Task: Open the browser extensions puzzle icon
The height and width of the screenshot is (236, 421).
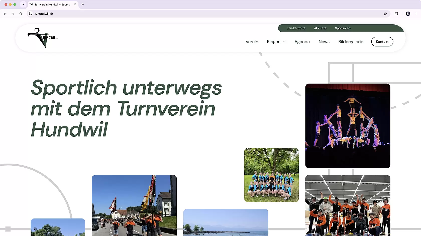Action: coord(396,14)
